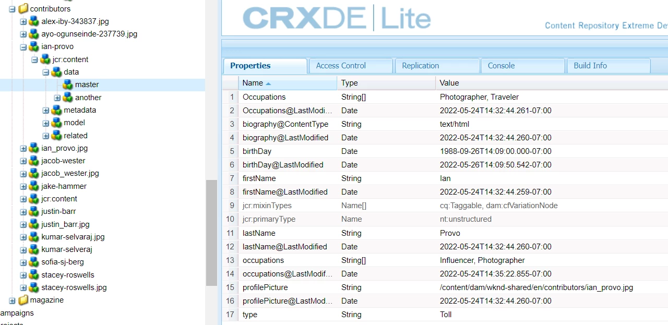Click the magazine folder icon
This screenshot has height=325, width=668.
[x=23, y=300]
